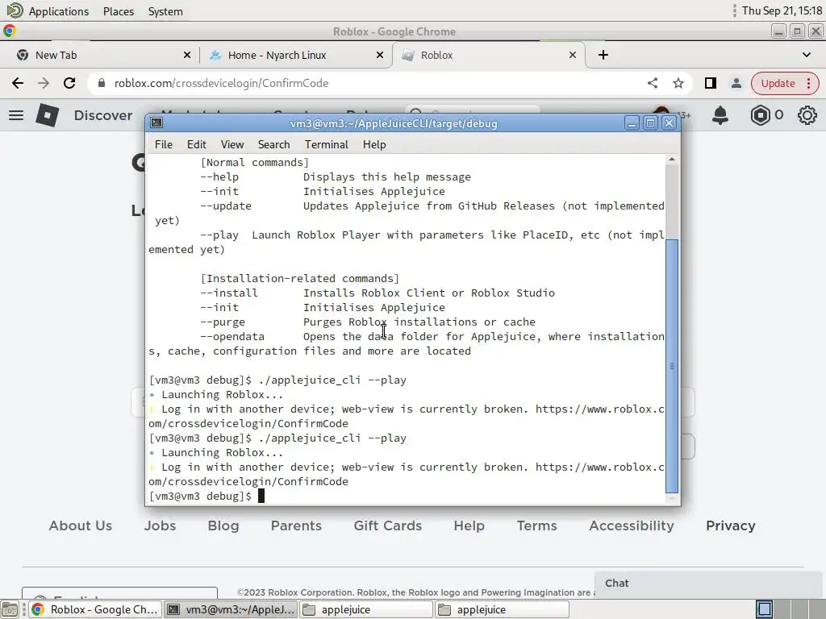Click the Roblox logo icon

48,115
